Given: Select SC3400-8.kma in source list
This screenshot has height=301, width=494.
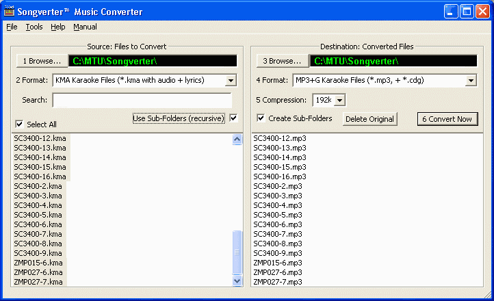Looking at the screenshot, I should 38,244.
